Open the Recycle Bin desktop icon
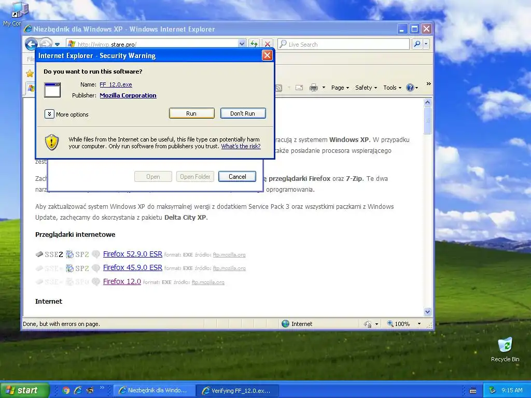This screenshot has height=398, width=531. 505,350
